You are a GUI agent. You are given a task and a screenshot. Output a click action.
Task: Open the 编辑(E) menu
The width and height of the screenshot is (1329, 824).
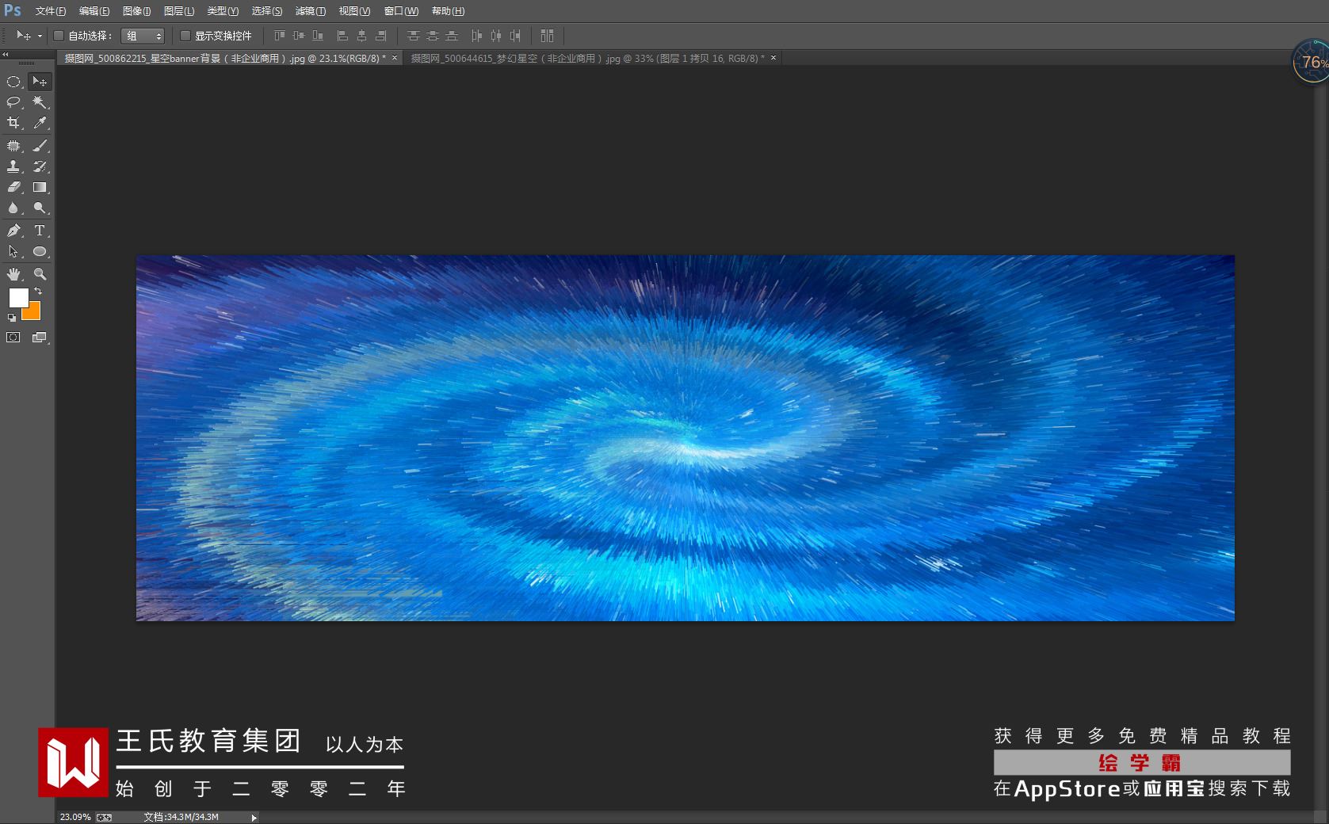pos(94,11)
